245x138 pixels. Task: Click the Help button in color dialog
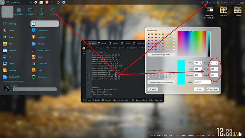[152, 89]
